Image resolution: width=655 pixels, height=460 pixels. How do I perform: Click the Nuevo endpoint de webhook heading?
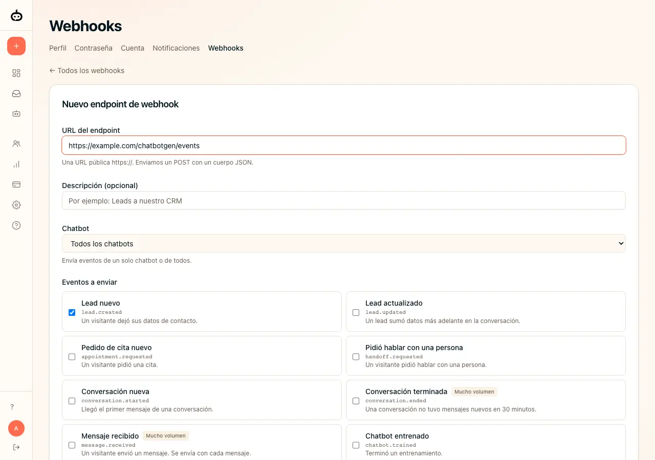[x=120, y=104]
